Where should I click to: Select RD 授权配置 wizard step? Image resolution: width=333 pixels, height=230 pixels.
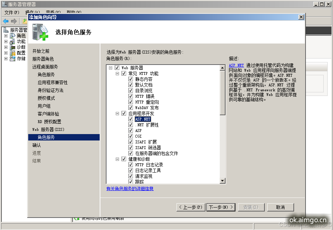(x=49, y=122)
